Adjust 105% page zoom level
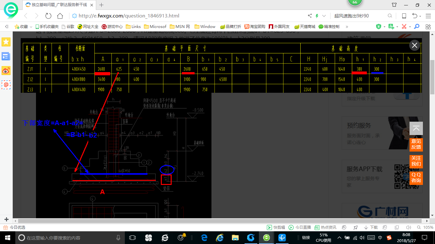Screen dimensions: 435x244 [x=425, y=227]
